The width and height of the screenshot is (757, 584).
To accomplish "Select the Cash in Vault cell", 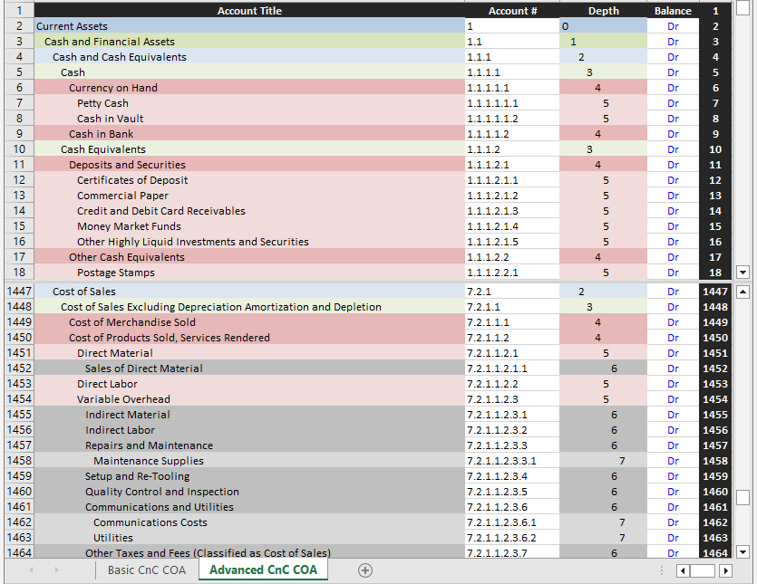I will pyautogui.click(x=249, y=119).
